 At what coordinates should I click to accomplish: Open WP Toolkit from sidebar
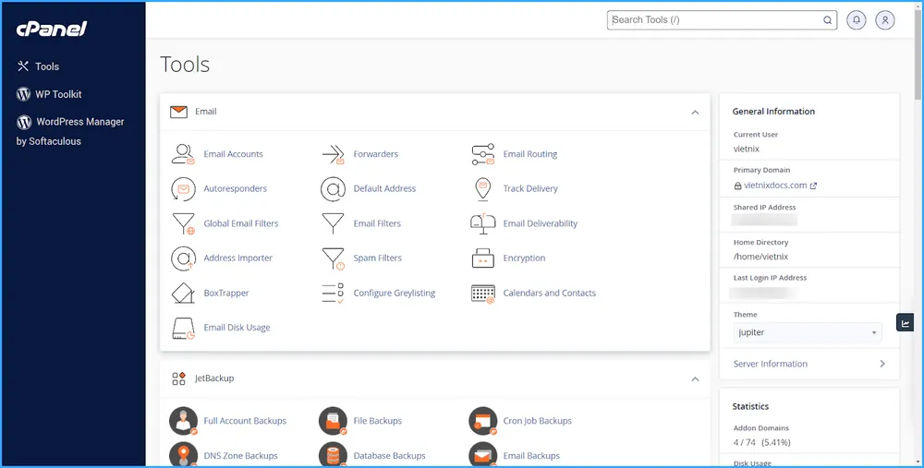pos(58,94)
